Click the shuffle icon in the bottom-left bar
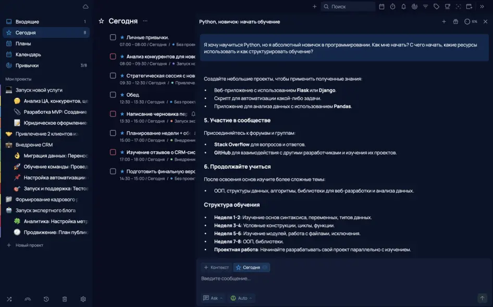 9,299
